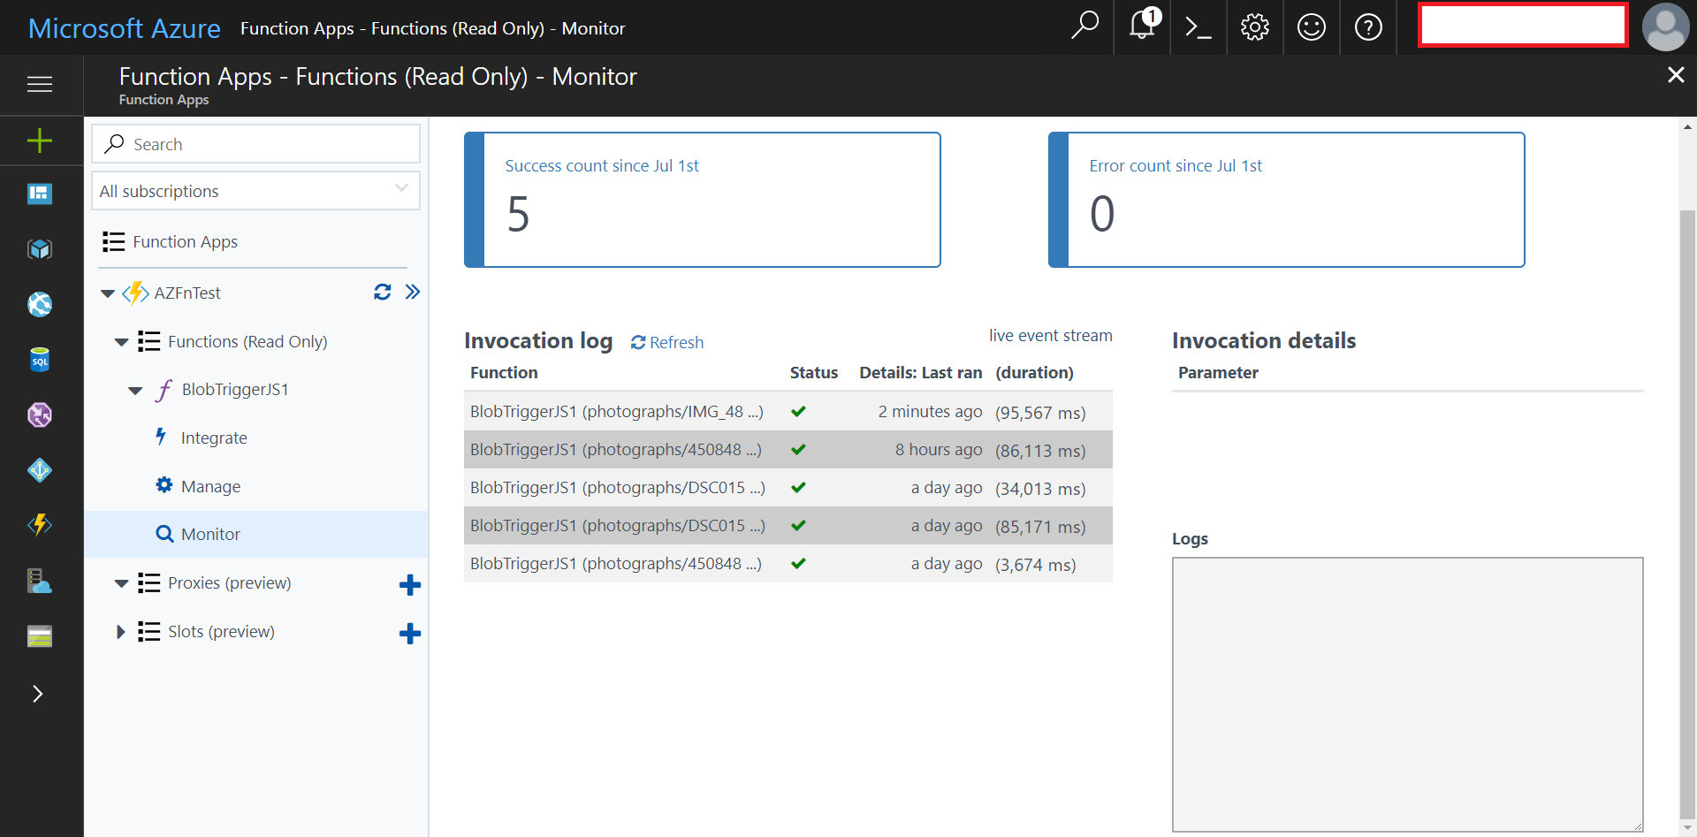Click the Microsoft Azure logo
This screenshot has height=837, width=1697.
tap(124, 27)
